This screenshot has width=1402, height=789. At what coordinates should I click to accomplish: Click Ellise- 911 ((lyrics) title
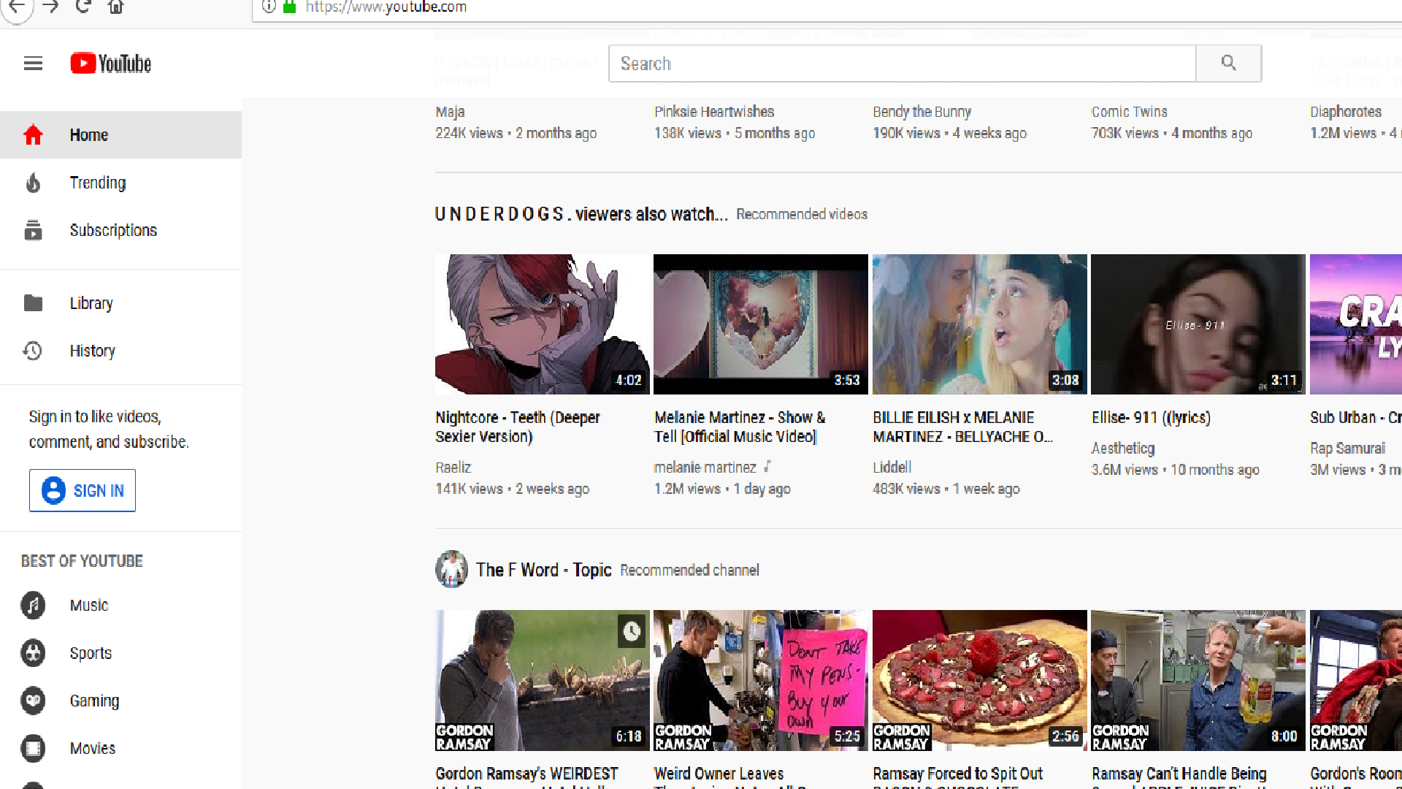[1151, 417]
